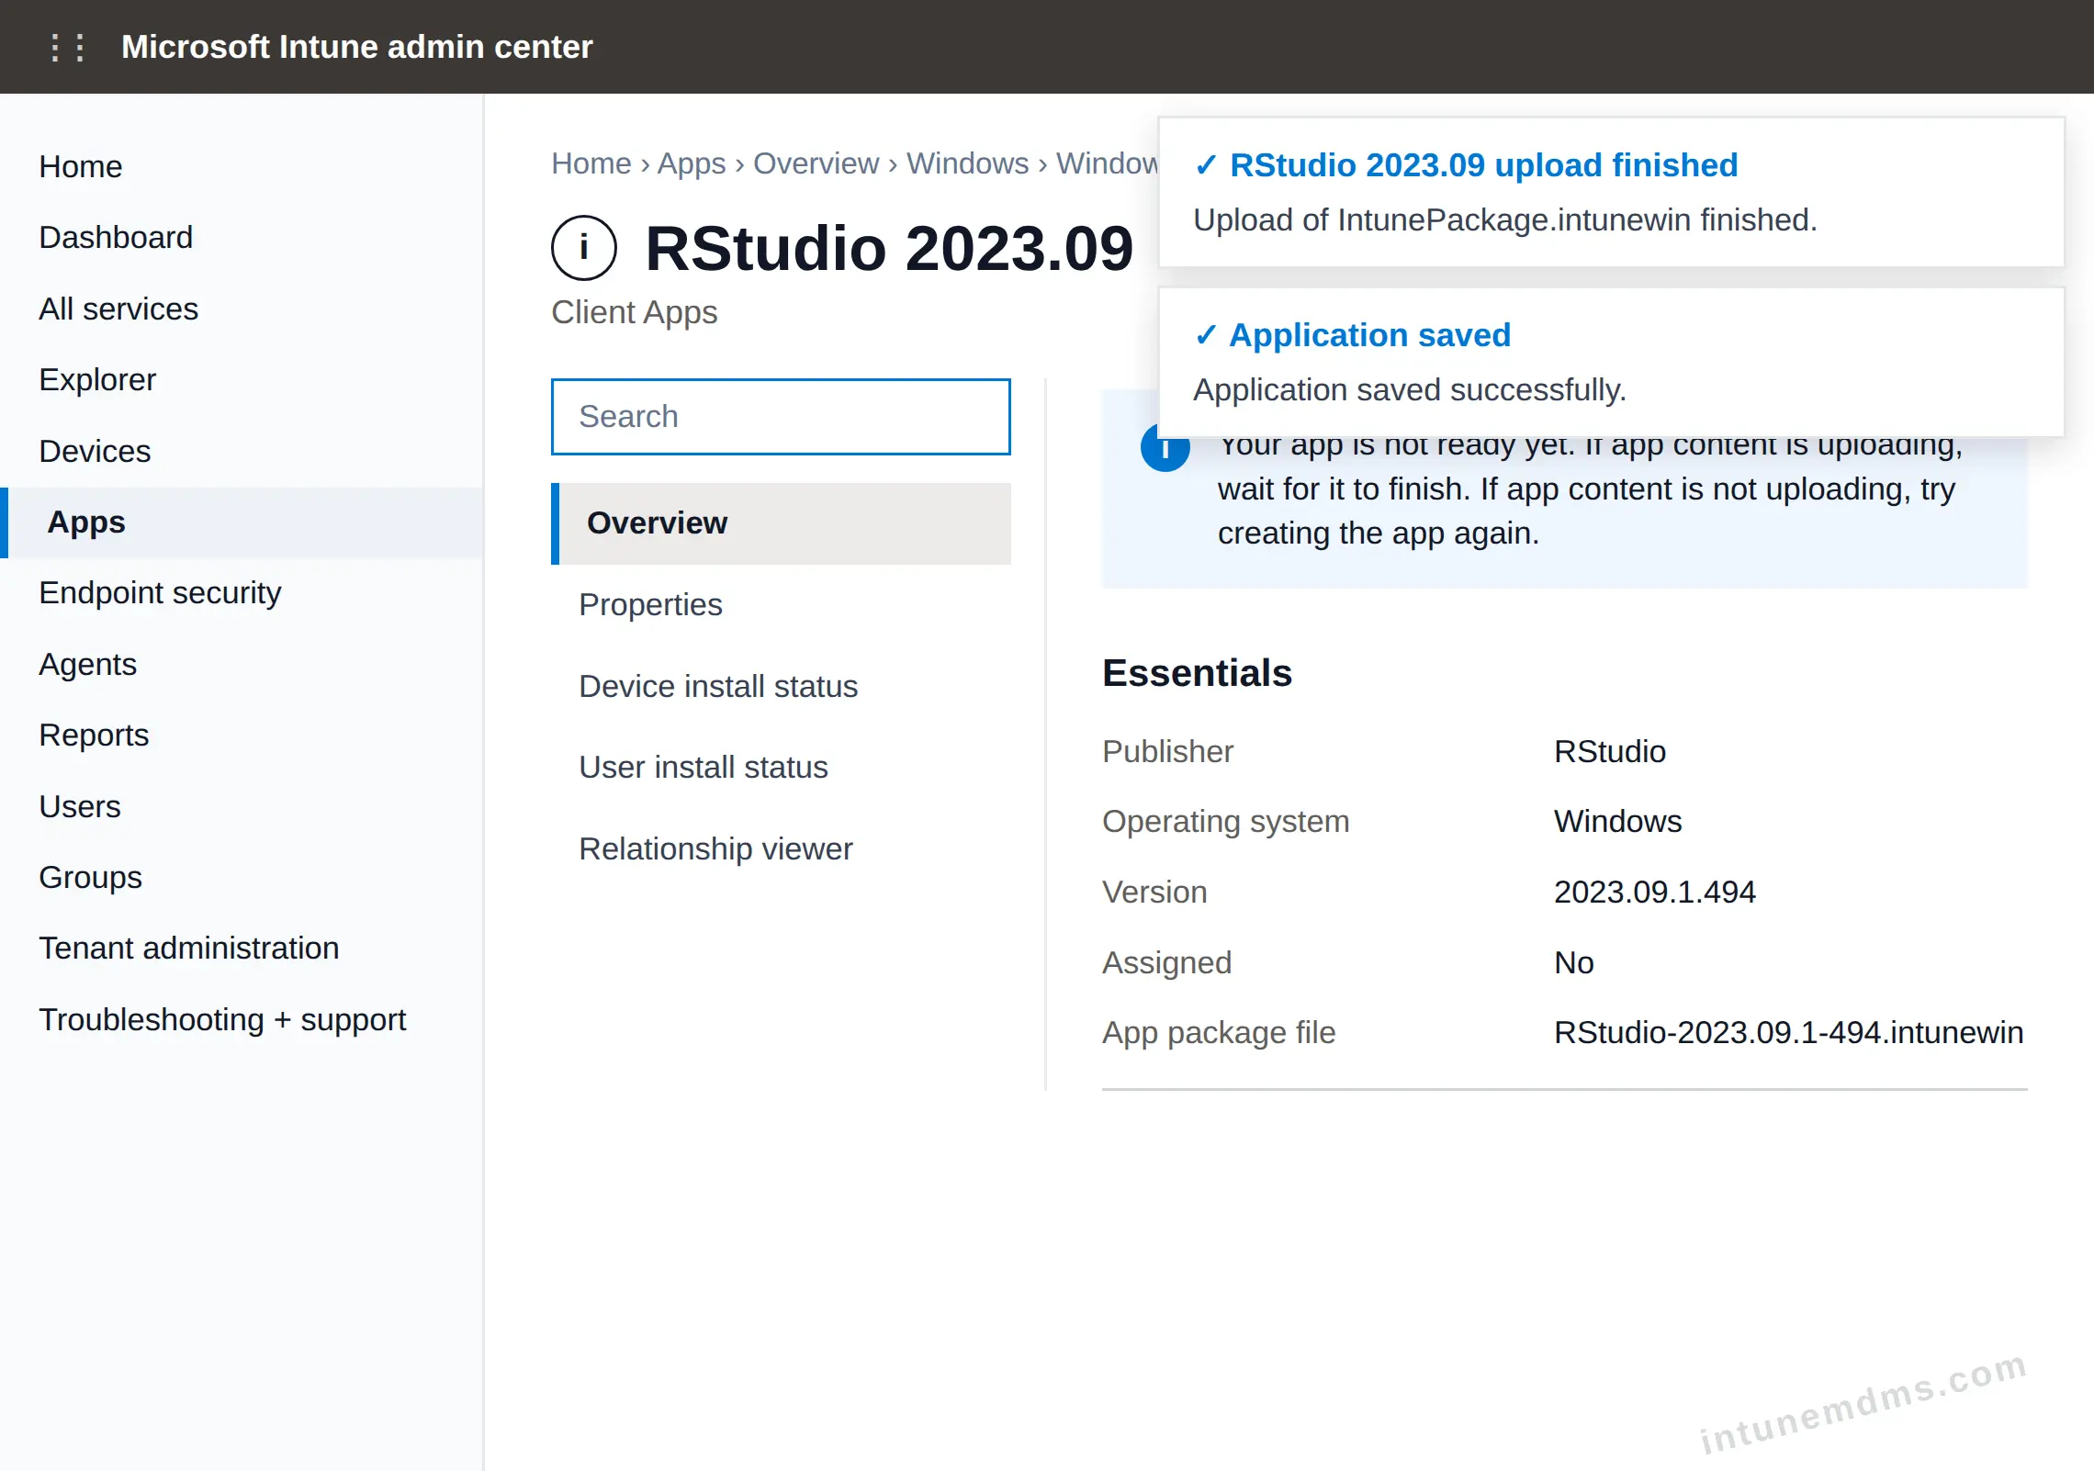Image resolution: width=2094 pixels, height=1471 pixels.
Task: Click the RStudio 2023.09 upload finished notification title
Action: click(1484, 165)
